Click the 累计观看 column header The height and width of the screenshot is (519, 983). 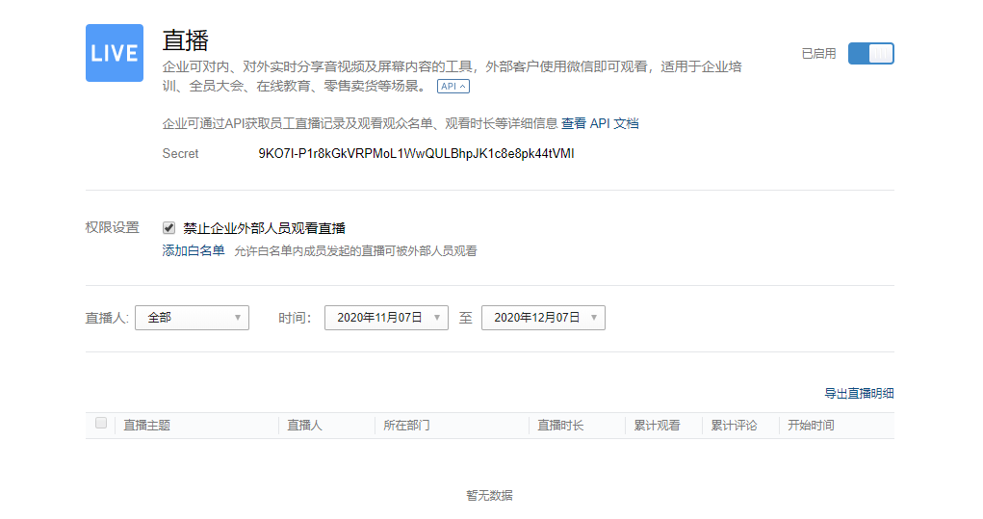tap(657, 426)
